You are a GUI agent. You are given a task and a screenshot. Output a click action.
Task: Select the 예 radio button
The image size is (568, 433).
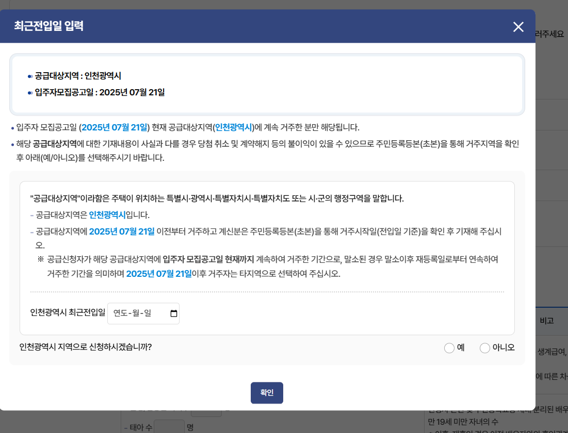point(449,348)
